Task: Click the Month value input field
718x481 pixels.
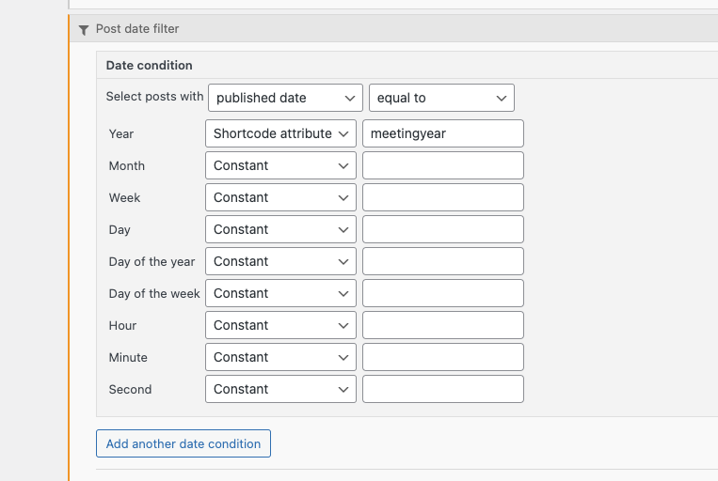Action: pyautogui.click(x=443, y=165)
